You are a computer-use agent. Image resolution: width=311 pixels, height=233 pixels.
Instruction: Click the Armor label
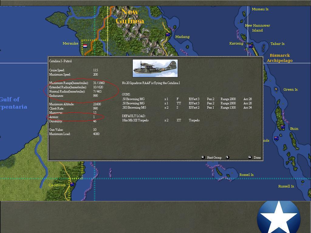click(x=54, y=117)
